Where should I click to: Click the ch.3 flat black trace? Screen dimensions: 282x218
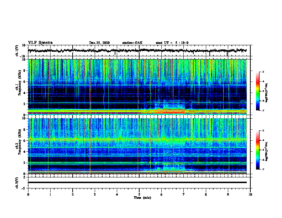[137, 182]
